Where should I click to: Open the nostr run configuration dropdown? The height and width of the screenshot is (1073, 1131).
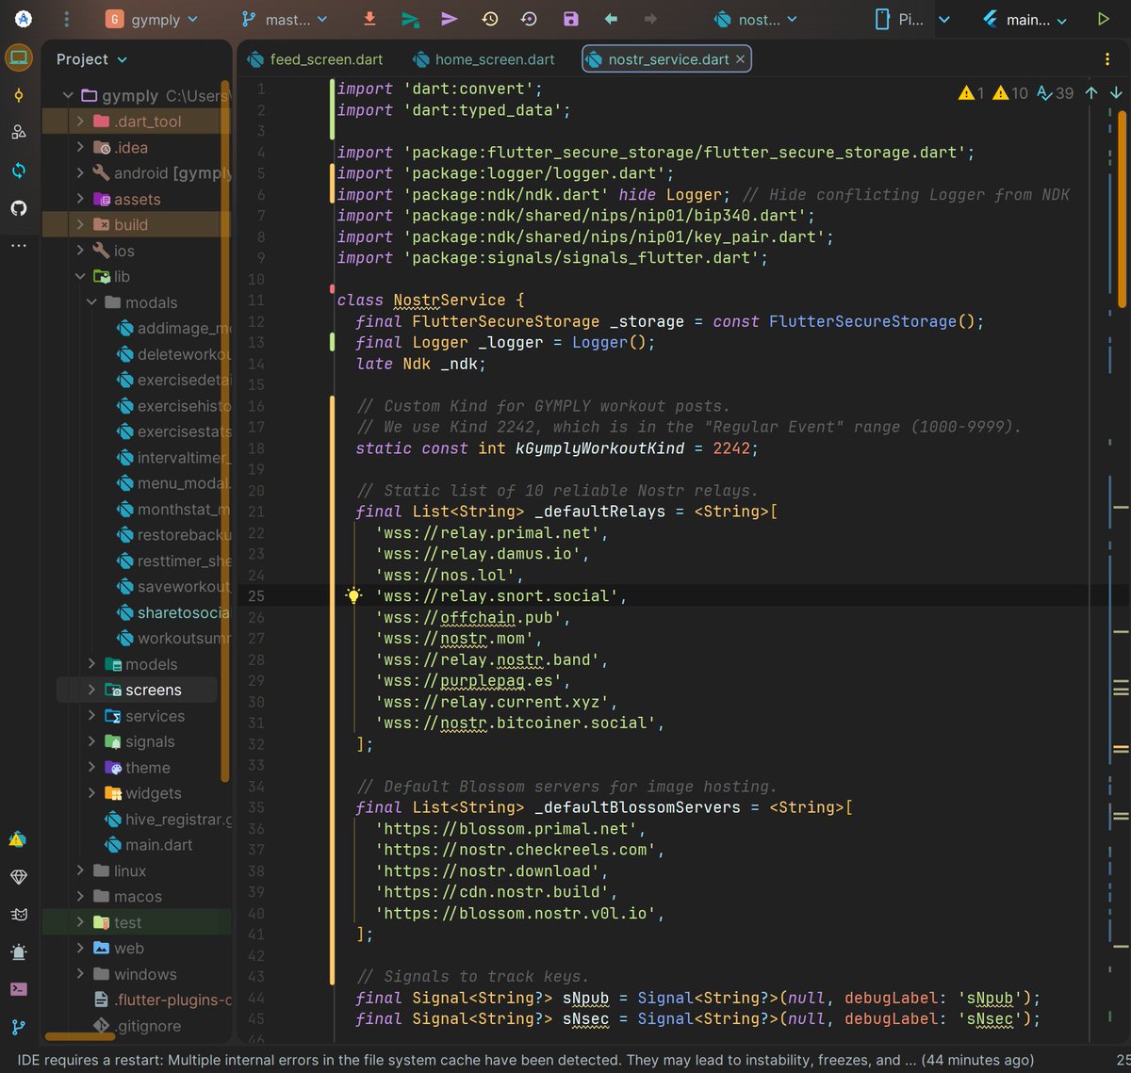click(755, 19)
